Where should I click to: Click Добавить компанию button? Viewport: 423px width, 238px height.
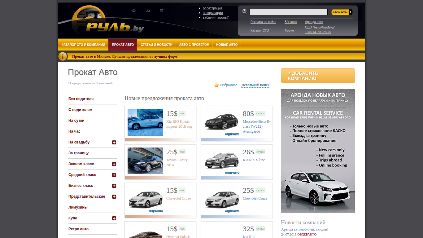pos(318,76)
